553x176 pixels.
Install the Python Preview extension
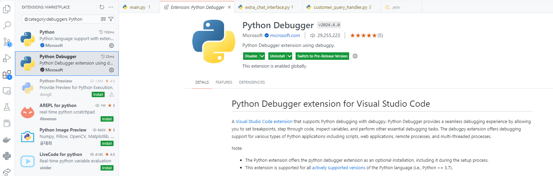point(98,94)
